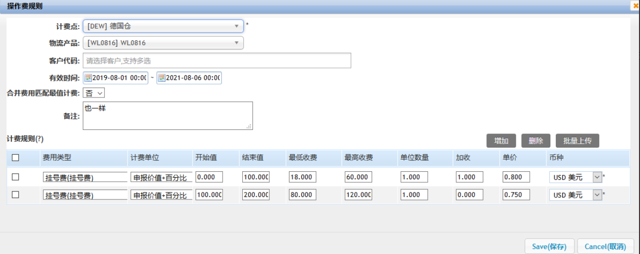This screenshot has width=640, height=254.
Task: Click the 批量上传 button
Action: [x=577, y=141]
